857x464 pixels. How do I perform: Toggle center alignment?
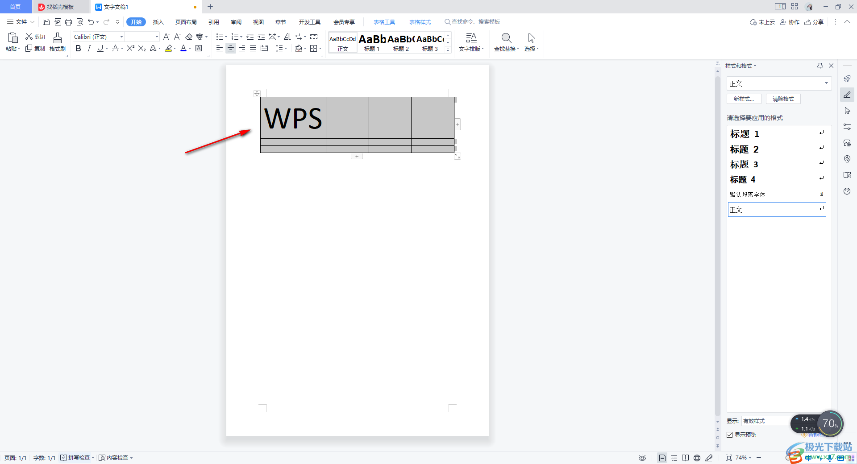230,48
